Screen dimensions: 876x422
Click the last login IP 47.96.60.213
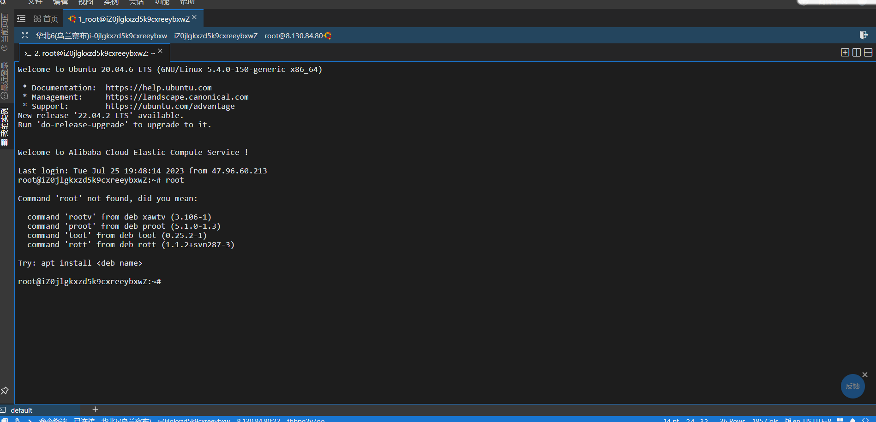tap(240, 171)
